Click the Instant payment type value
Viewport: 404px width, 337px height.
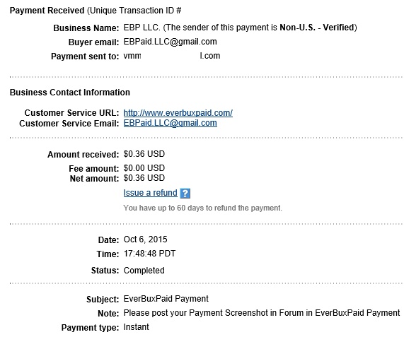[x=136, y=327]
